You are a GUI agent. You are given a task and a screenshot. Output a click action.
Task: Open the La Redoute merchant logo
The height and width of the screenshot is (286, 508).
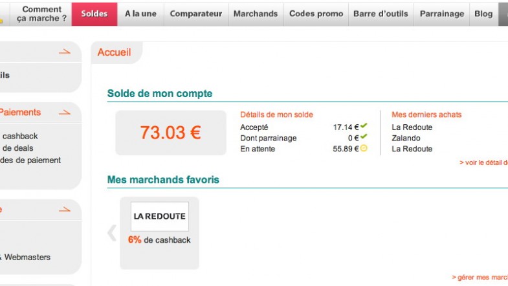click(160, 216)
